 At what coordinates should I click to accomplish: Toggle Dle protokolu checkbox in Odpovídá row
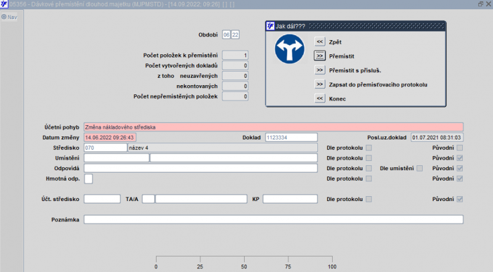369,168
